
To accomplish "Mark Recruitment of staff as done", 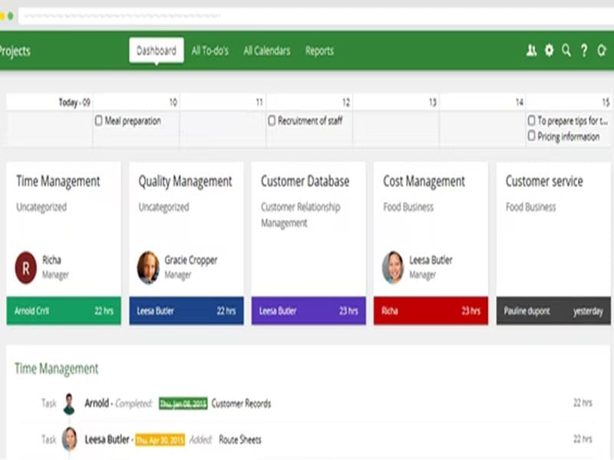I will (x=271, y=120).
